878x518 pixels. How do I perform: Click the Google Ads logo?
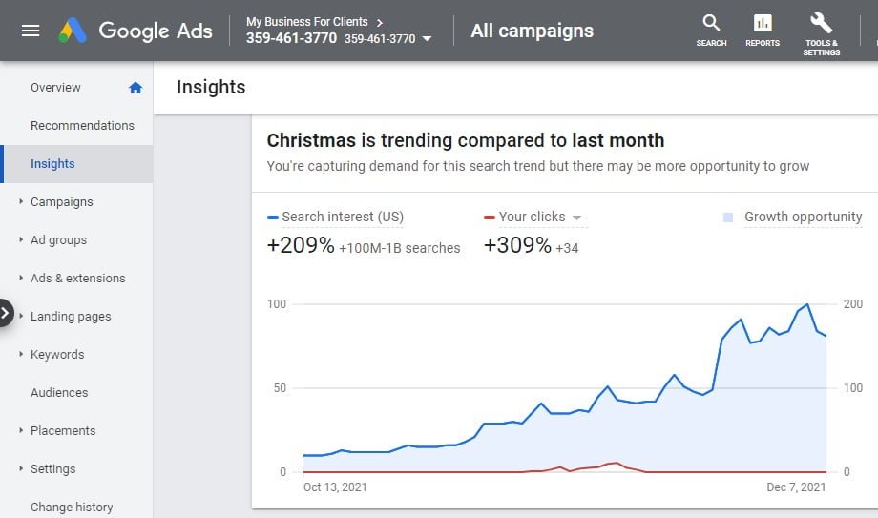point(136,31)
